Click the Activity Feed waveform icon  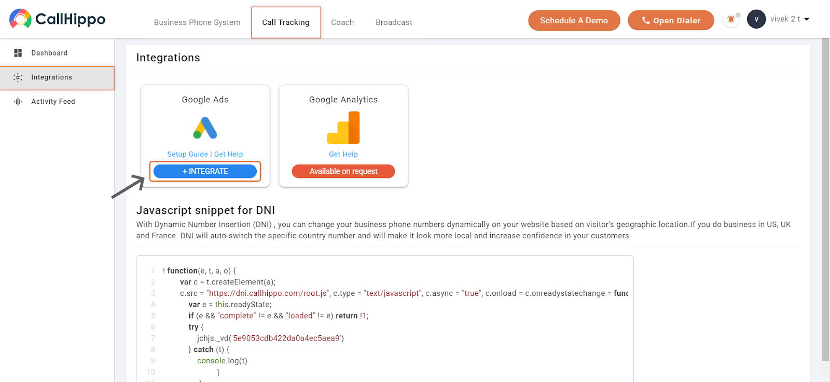18,102
